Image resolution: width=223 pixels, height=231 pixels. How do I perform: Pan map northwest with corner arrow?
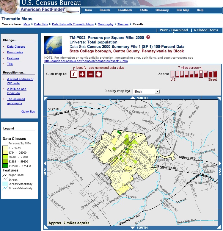click(x=46, y=98)
